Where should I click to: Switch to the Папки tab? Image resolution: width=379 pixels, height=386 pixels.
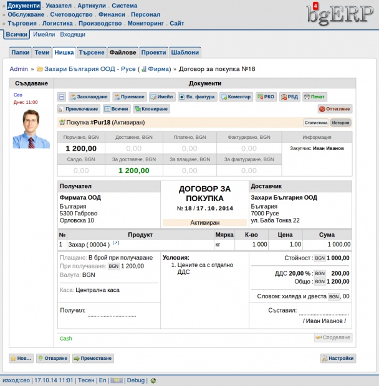[21, 52]
